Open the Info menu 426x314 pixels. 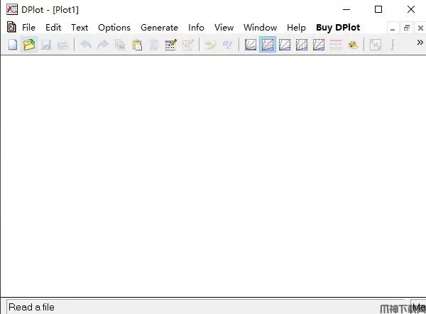coord(196,28)
